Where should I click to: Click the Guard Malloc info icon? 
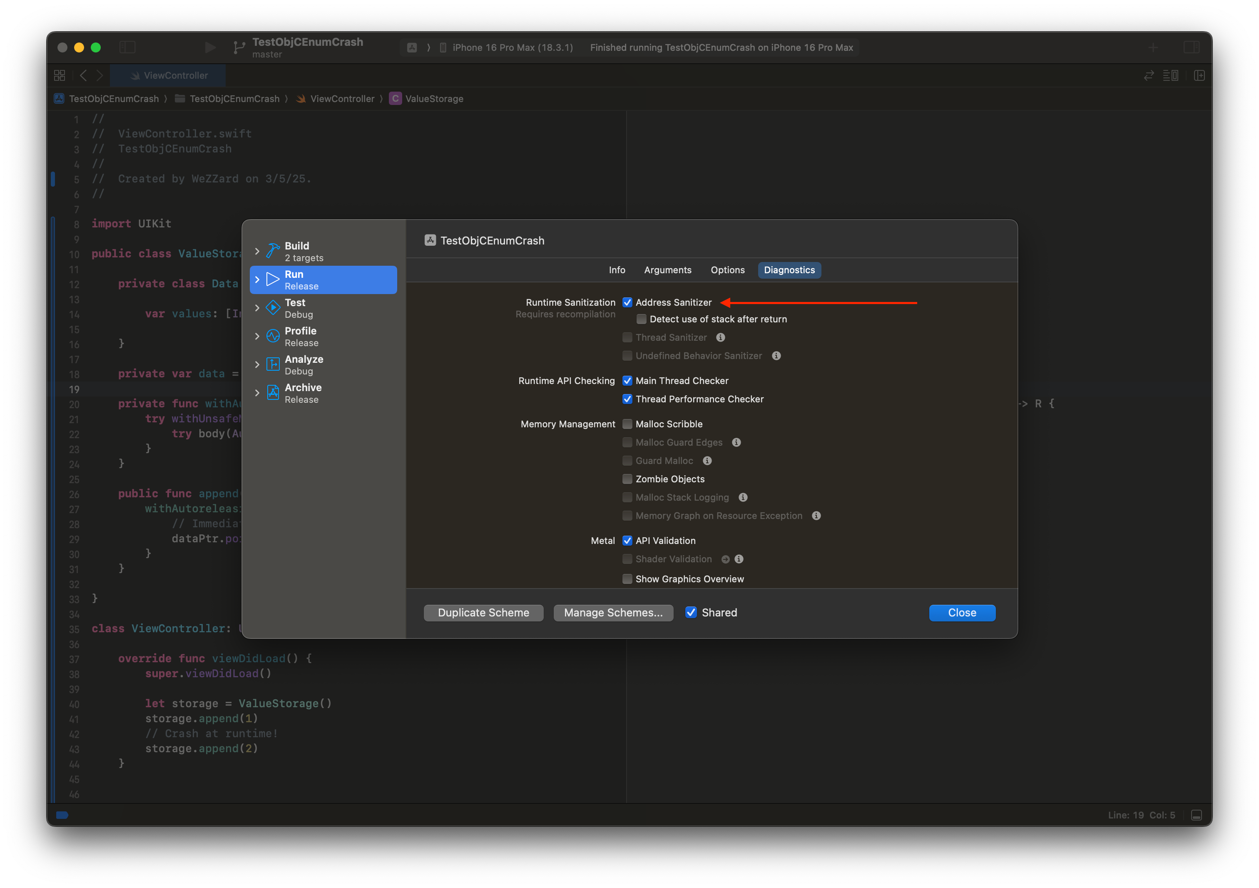click(707, 460)
